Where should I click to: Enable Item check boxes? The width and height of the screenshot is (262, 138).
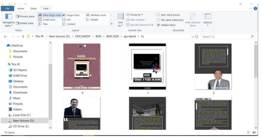(x=159, y=15)
